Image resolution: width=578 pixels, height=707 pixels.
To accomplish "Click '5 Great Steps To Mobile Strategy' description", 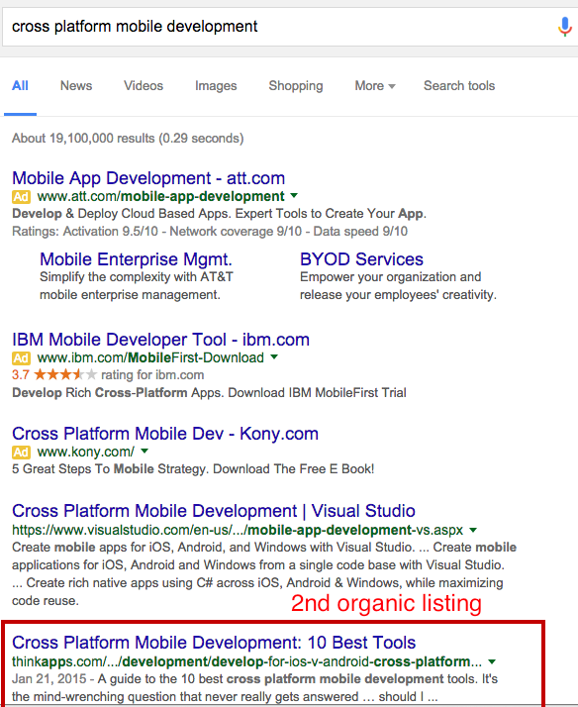I will [193, 469].
